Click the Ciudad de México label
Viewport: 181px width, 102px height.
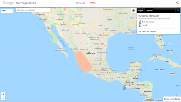pyautogui.click(x=106, y=69)
